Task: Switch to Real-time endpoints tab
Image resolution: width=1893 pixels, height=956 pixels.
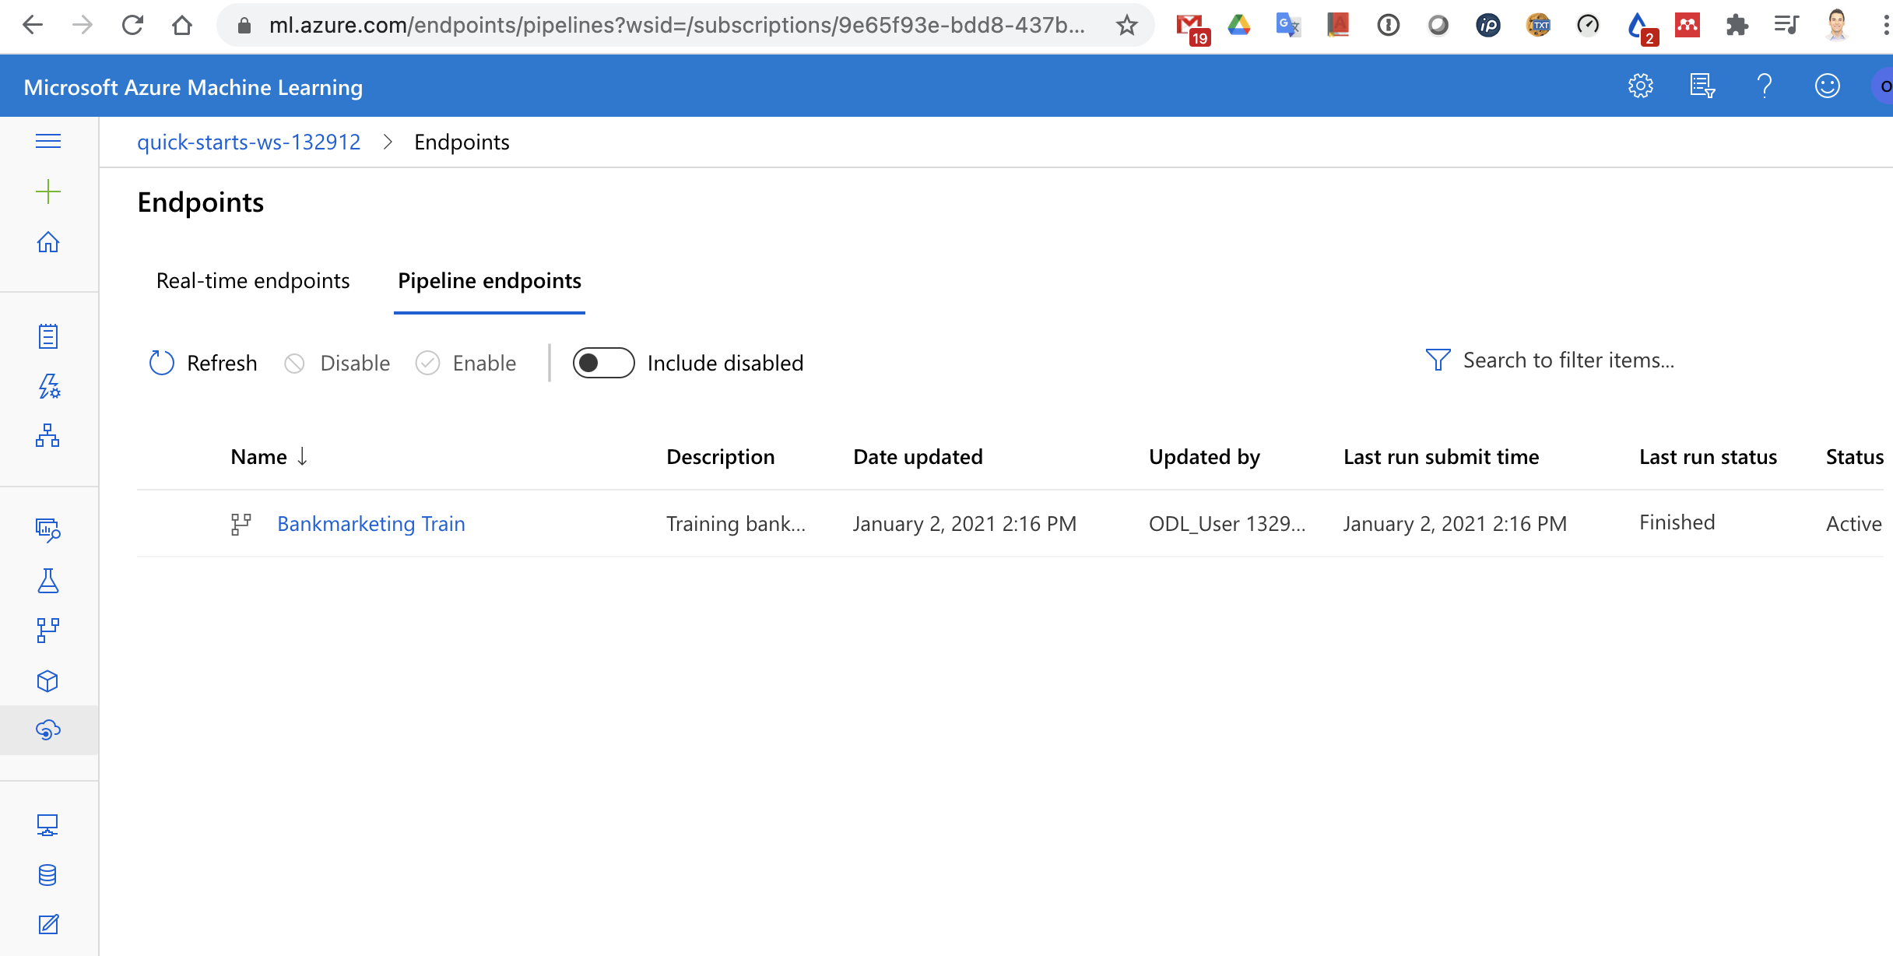Action: tap(253, 280)
